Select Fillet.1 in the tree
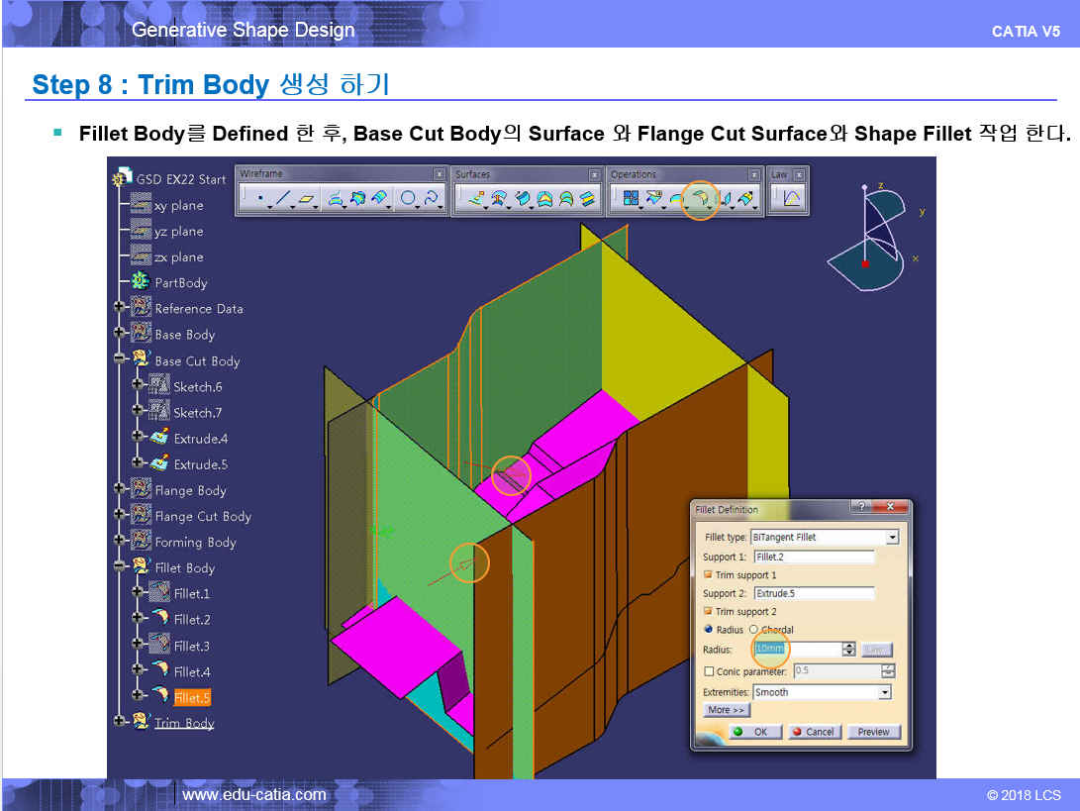The width and height of the screenshot is (1080, 811). pyautogui.click(x=192, y=593)
